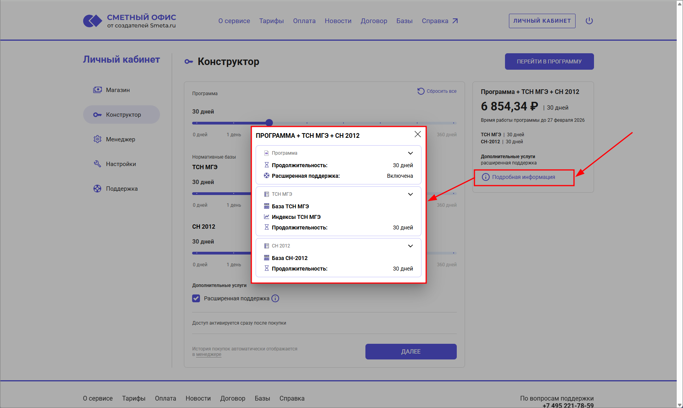Open the Тарифы menu item in header

tap(271, 21)
